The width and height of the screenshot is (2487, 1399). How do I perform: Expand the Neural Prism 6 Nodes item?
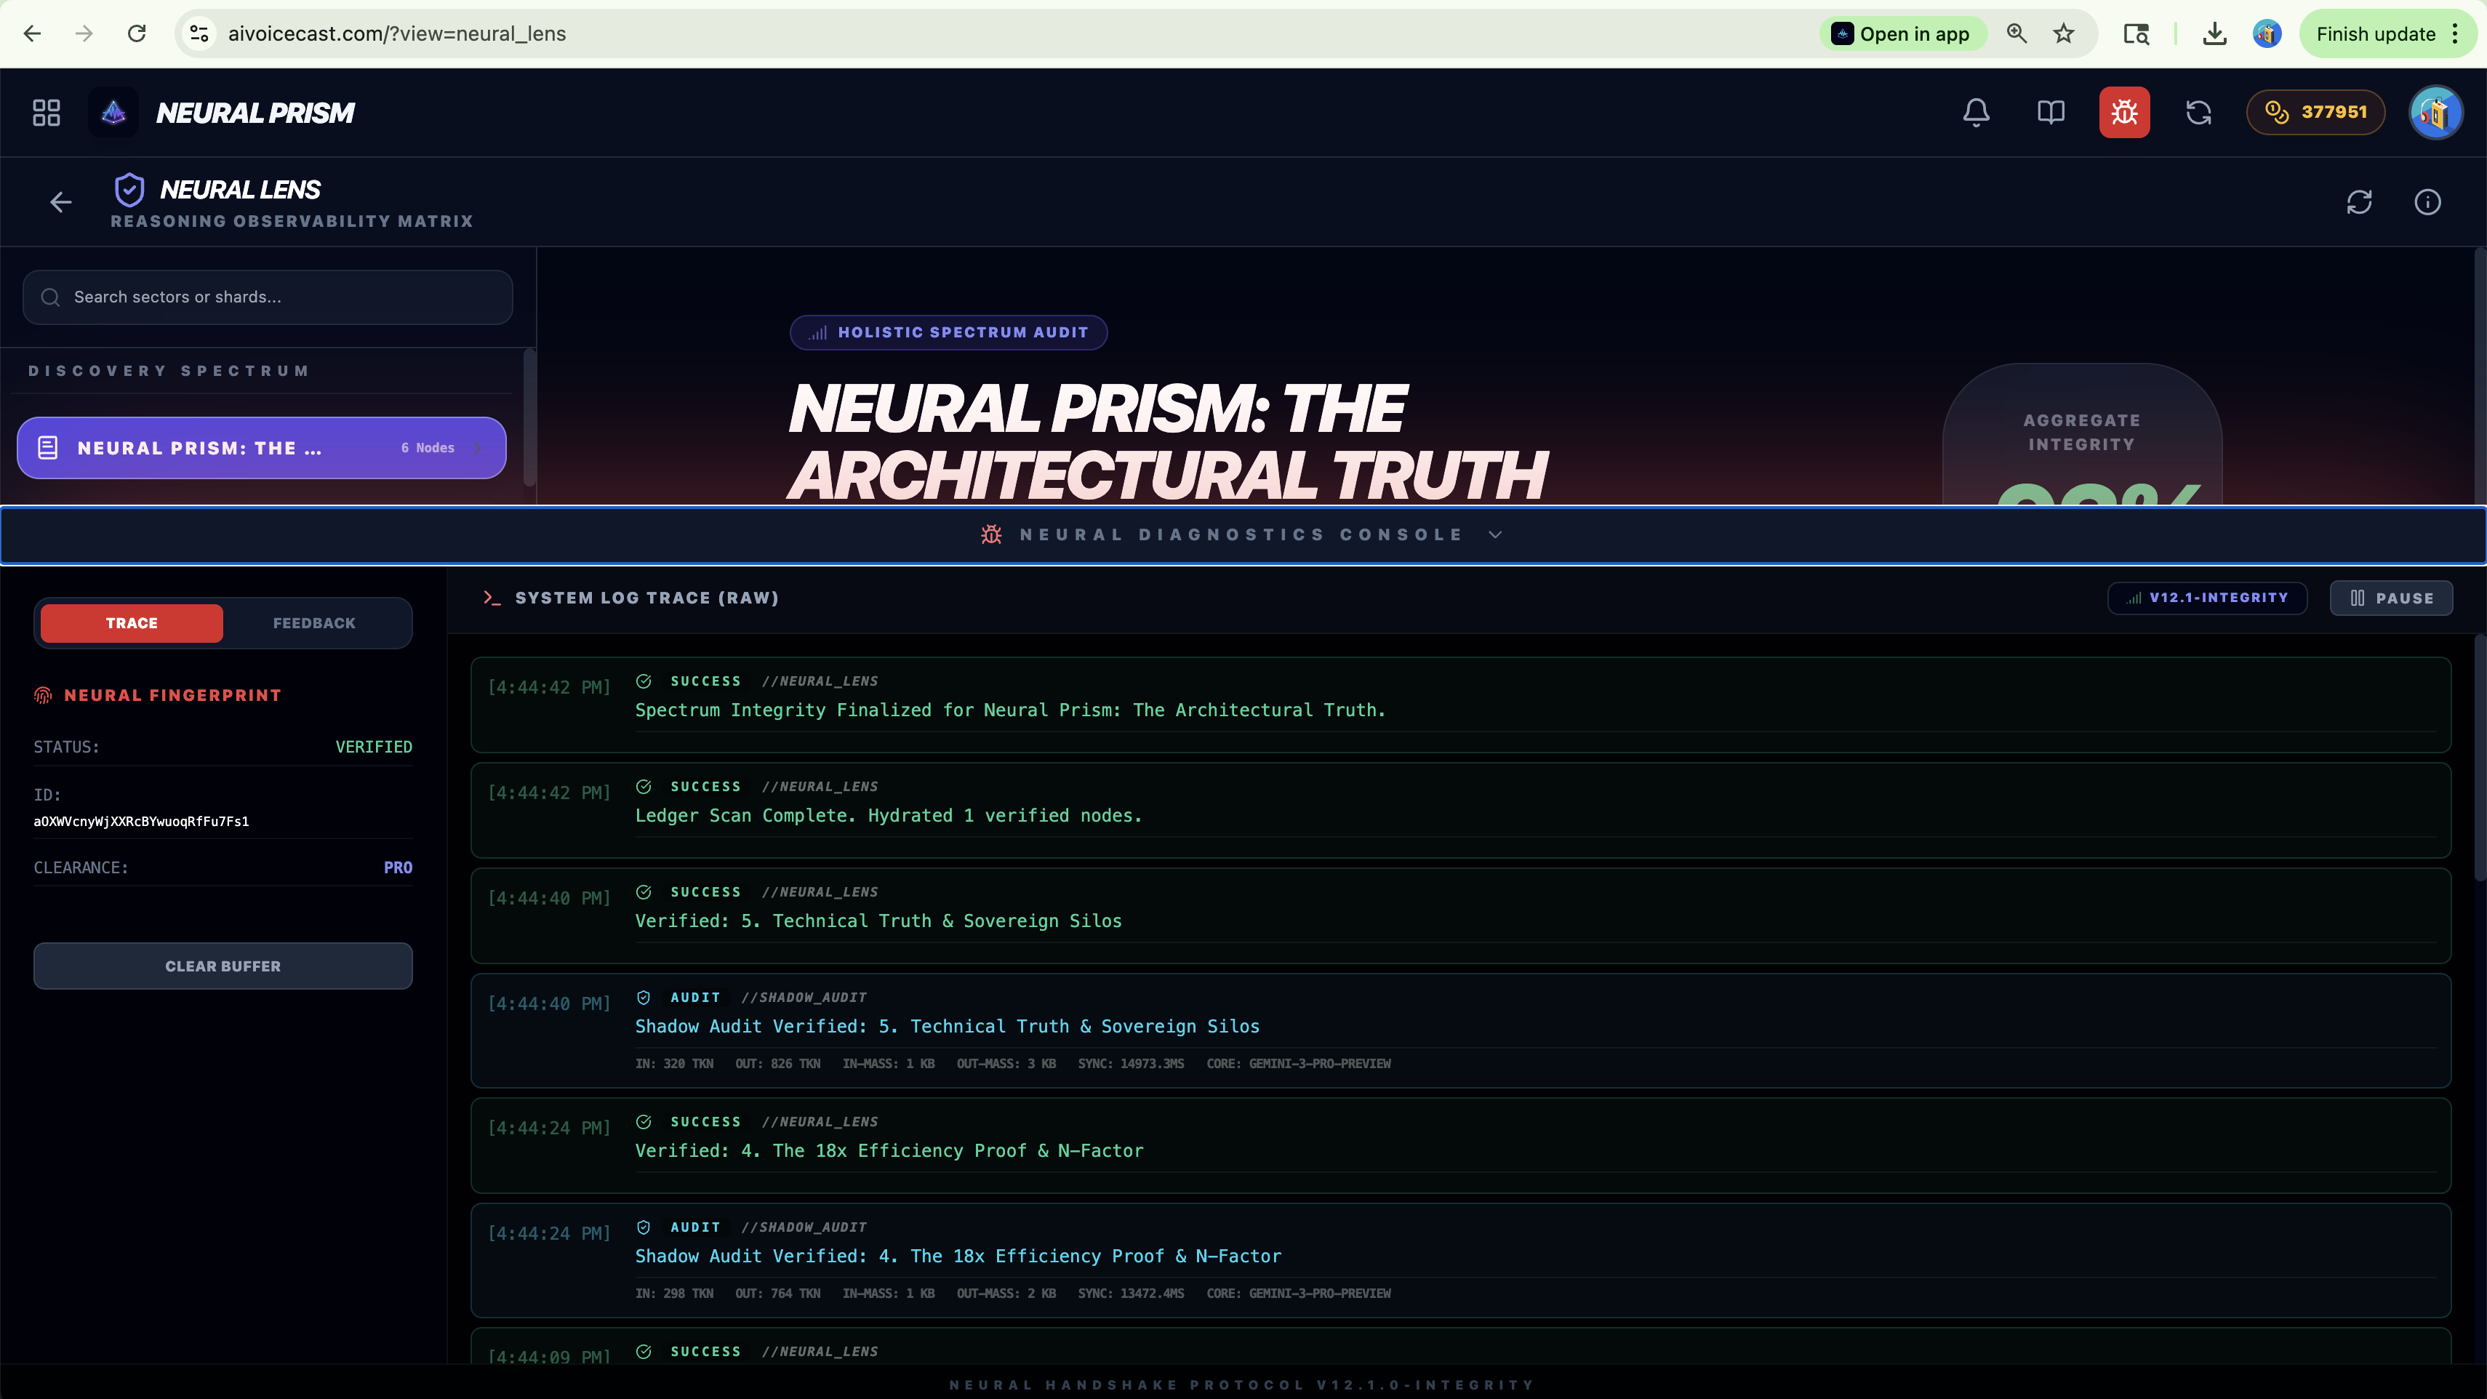(260, 448)
